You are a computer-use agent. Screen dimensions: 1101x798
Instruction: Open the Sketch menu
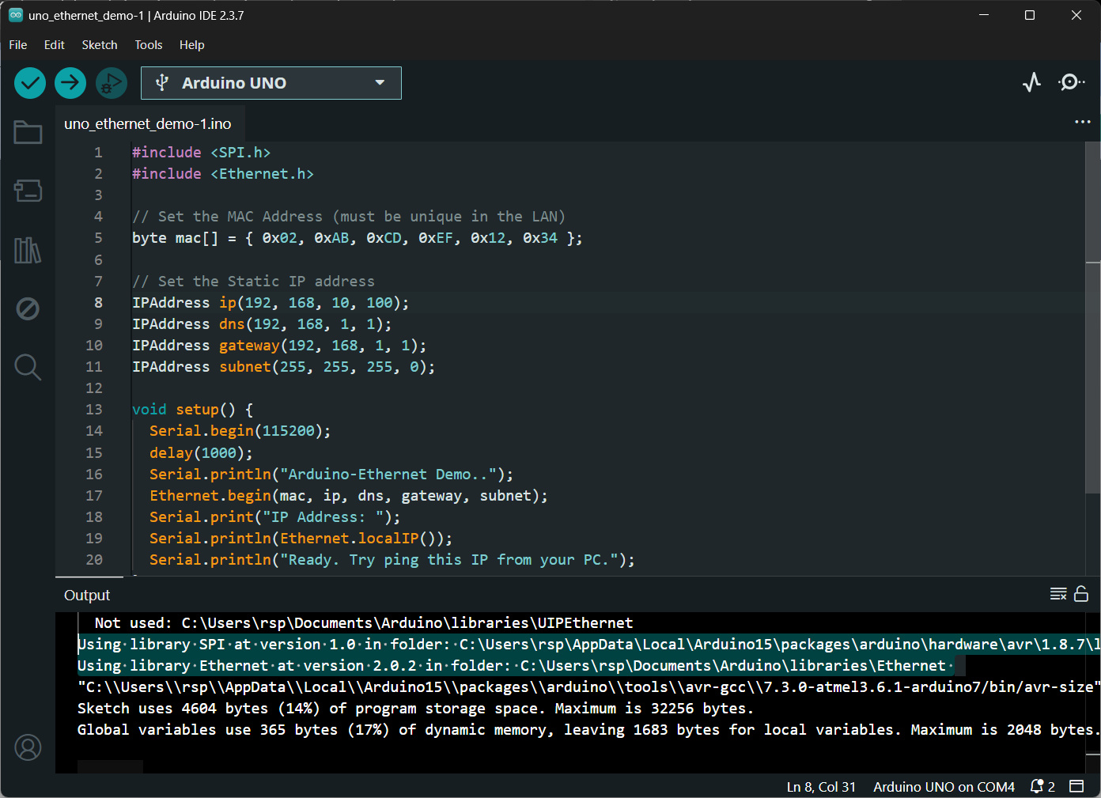pos(100,45)
